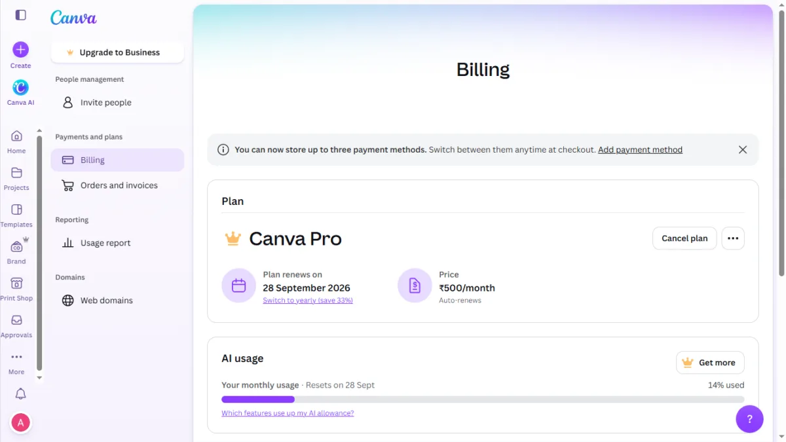This screenshot has height=442, width=786.
Task: Click the sidebar scroll down arrow
Action: (39, 378)
